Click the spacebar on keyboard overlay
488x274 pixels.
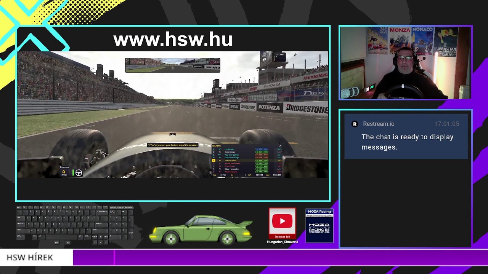pyautogui.click(x=62, y=237)
